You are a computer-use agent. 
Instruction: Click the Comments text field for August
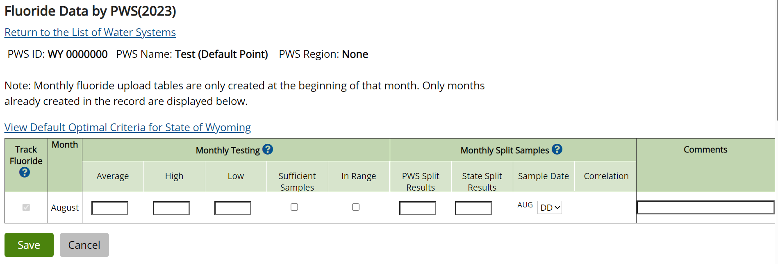[705, 207]
